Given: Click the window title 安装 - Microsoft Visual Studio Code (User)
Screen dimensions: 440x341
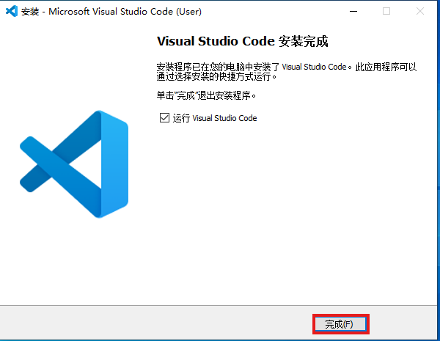Looking at the screenshot, I should coord(110,12).
